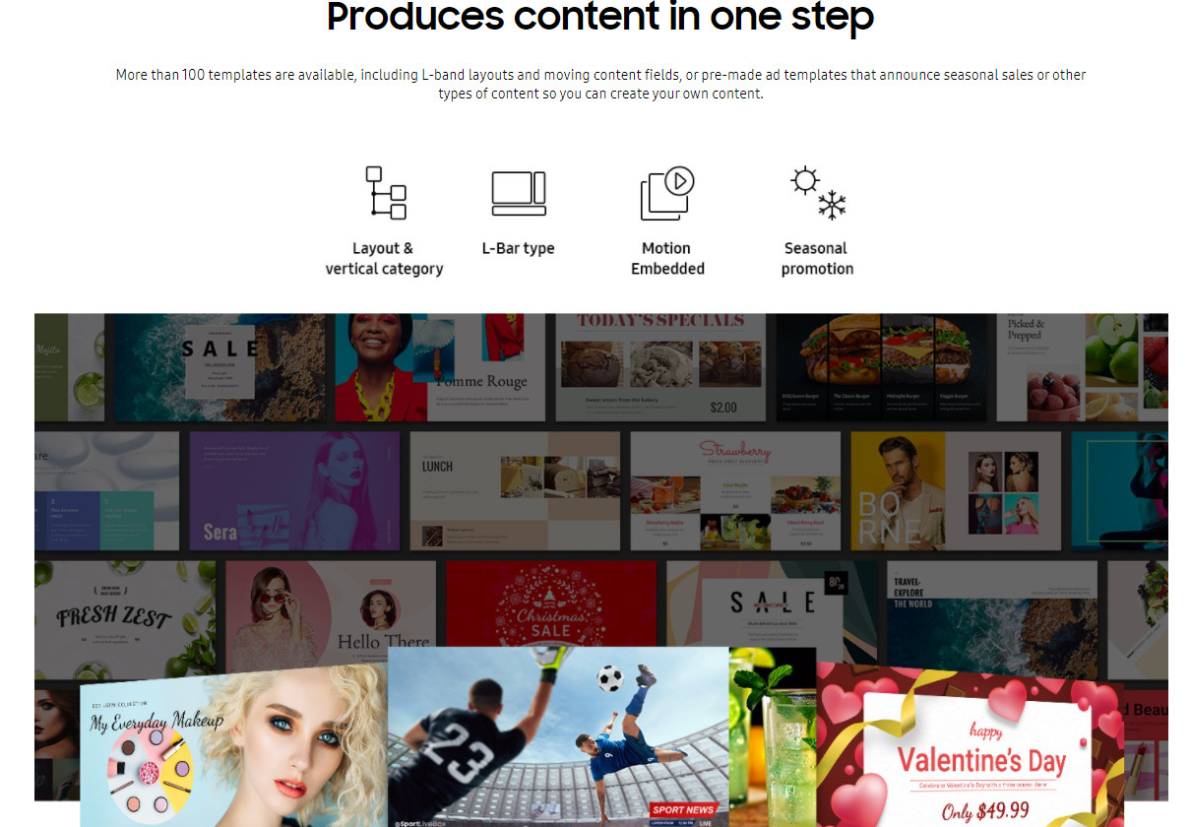Image resolution: width=1191 pixels, height=827 pixels.
Task: Open the Fresh Zest template thumbnail
Action: 125,620
